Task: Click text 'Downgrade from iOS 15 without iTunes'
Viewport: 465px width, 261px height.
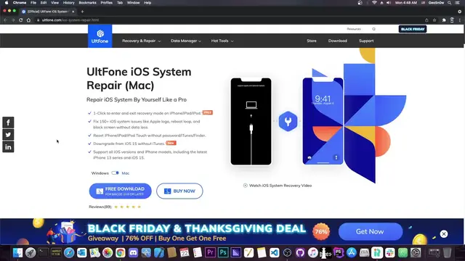Action: click(129, 144)
